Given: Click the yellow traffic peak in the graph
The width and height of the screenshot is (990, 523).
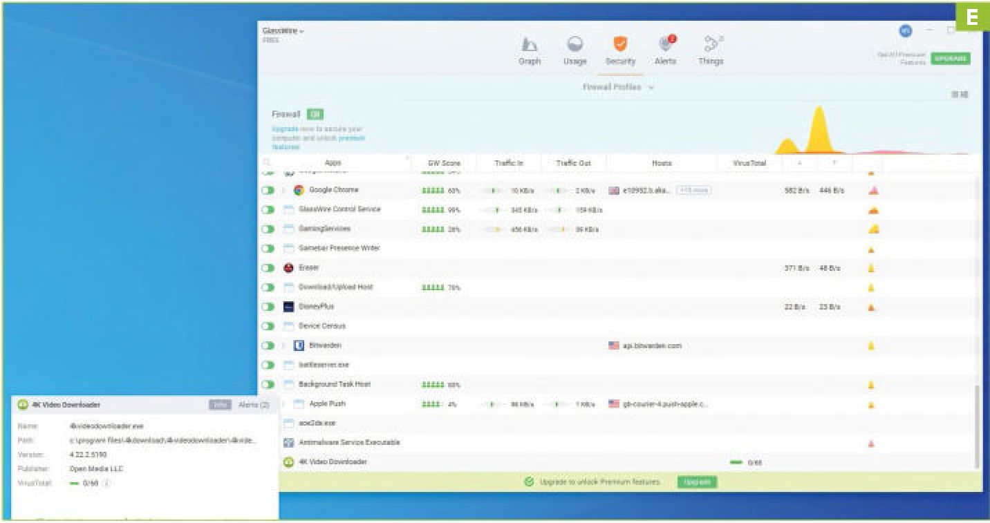Looking at the screenshot, I should [819, 128].
